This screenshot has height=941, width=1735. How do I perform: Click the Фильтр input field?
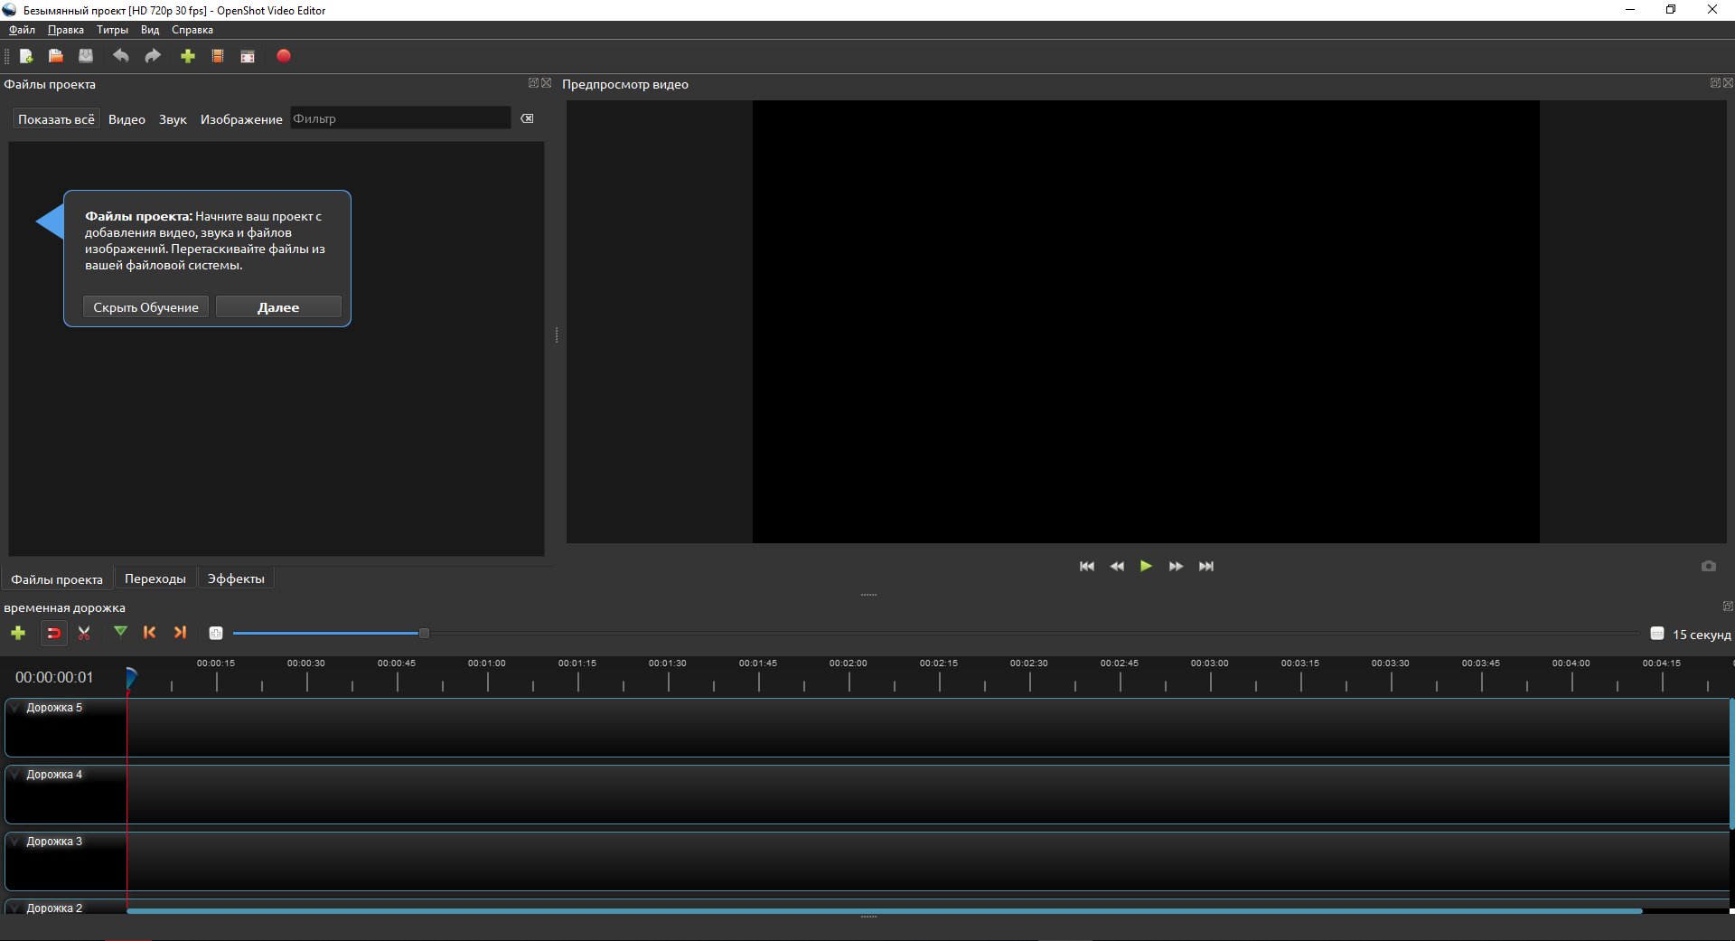tap(400, 118)
